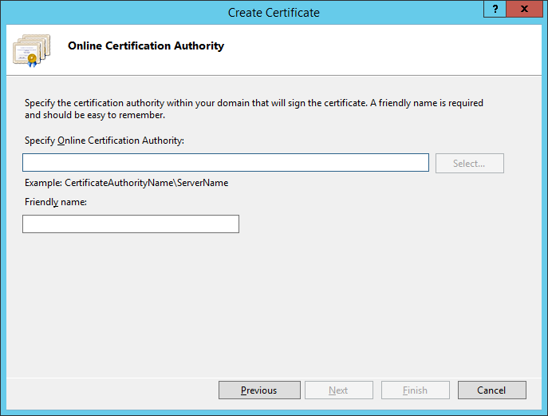Click the Create Certificate title bar text
This screenshot has width=548, height=416.
point(274,12)
